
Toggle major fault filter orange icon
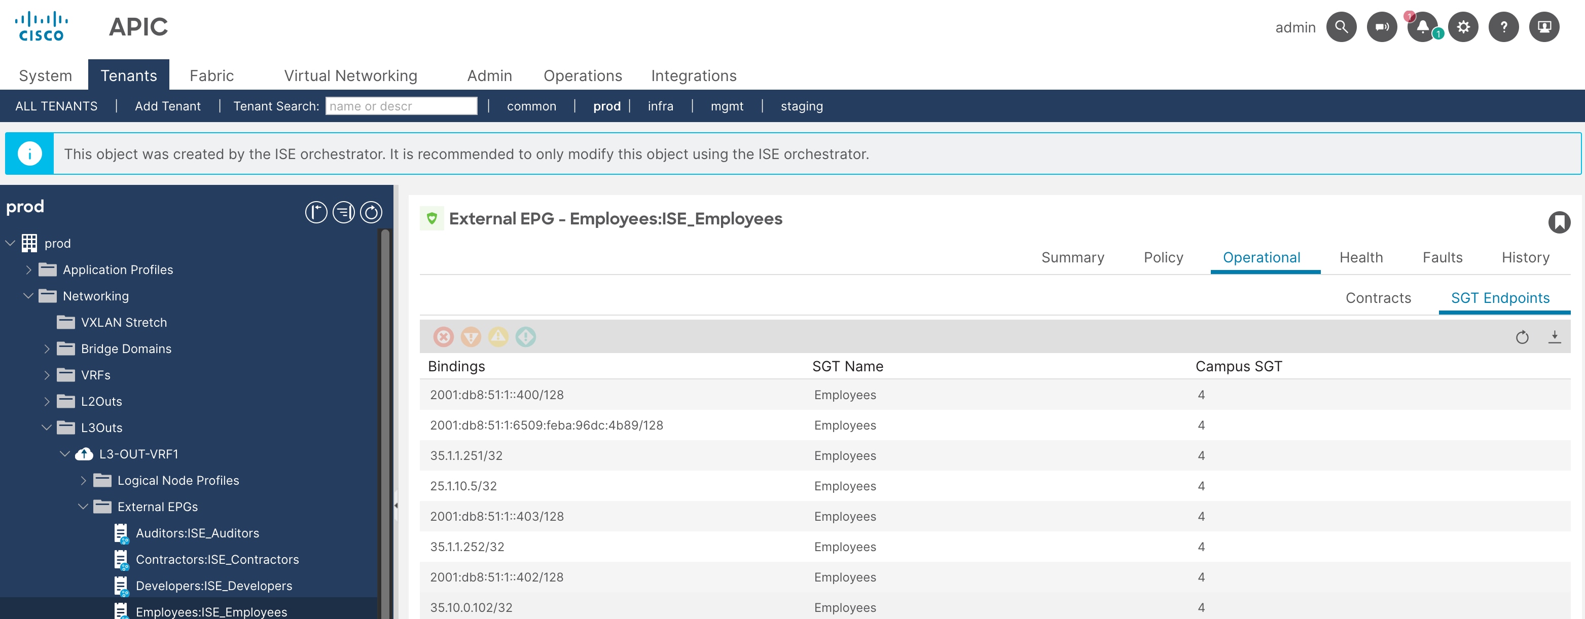coord(471,337)
